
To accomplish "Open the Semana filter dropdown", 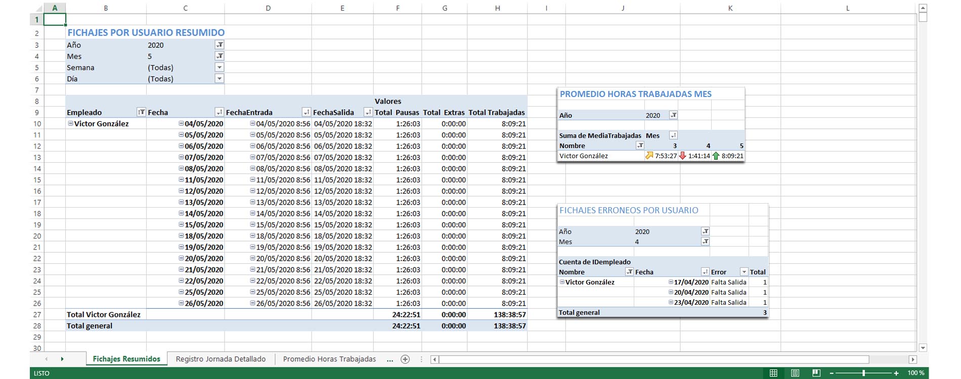I will 220,67.
